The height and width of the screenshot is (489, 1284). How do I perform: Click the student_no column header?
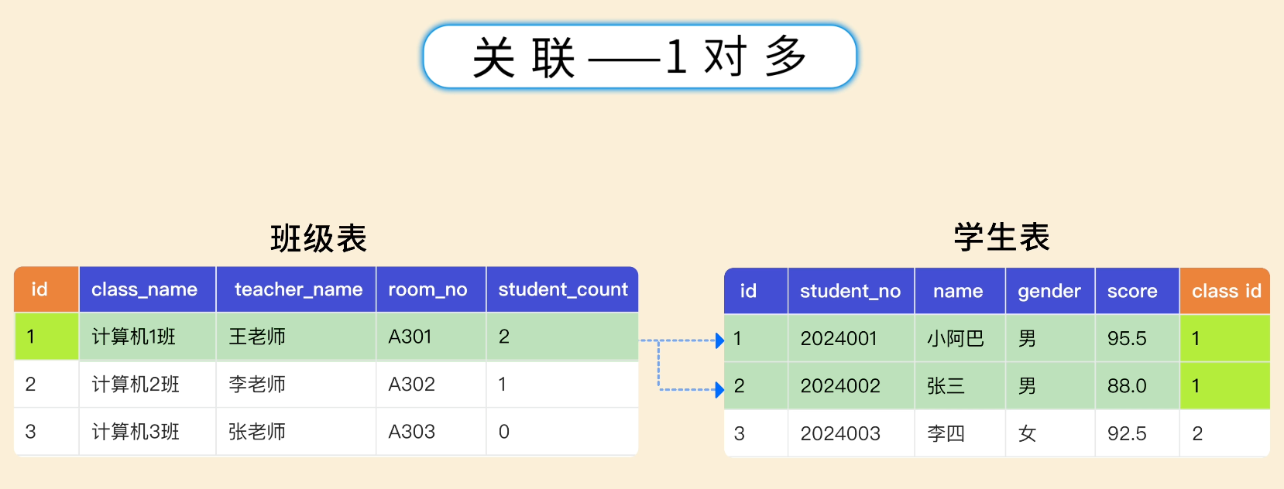[850, 291]
